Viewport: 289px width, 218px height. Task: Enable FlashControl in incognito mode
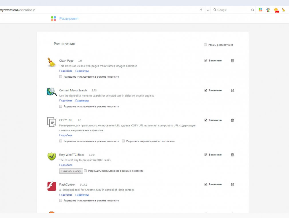tap(60, 201)
